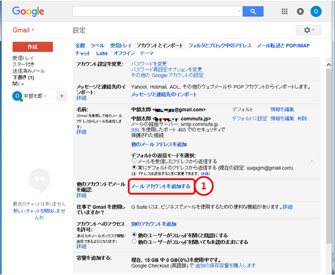
Task: Switch to the 受信トレイ settings tab
Action: pyautogui.click(x=121, y=45)
